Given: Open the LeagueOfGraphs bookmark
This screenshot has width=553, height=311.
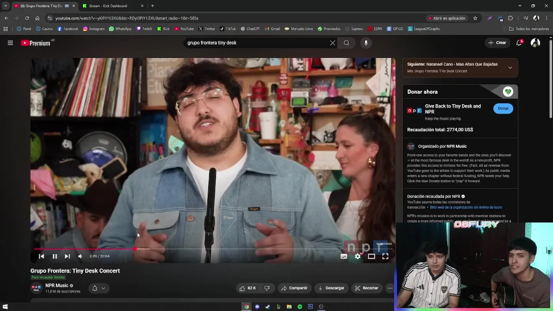Looking at the screenshot, I should [x=424, y=29].
